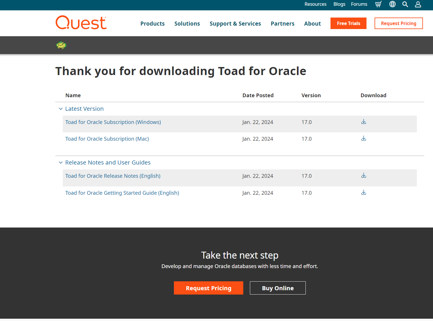This screenshot has height=321, width=433.
Task: Open Toad for Oracle Subscription (Windows) link
Action: pyautogui.click(x=113, y=122)
